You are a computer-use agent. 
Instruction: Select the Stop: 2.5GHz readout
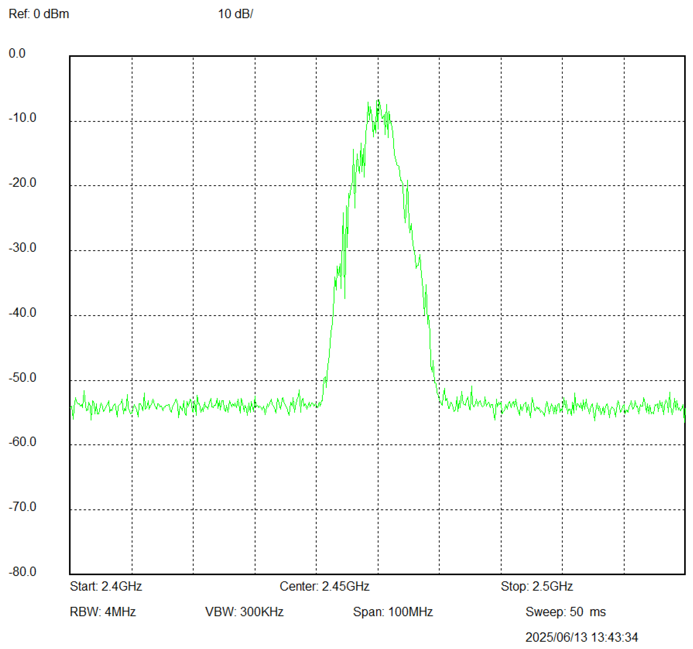tap(537, 586)
